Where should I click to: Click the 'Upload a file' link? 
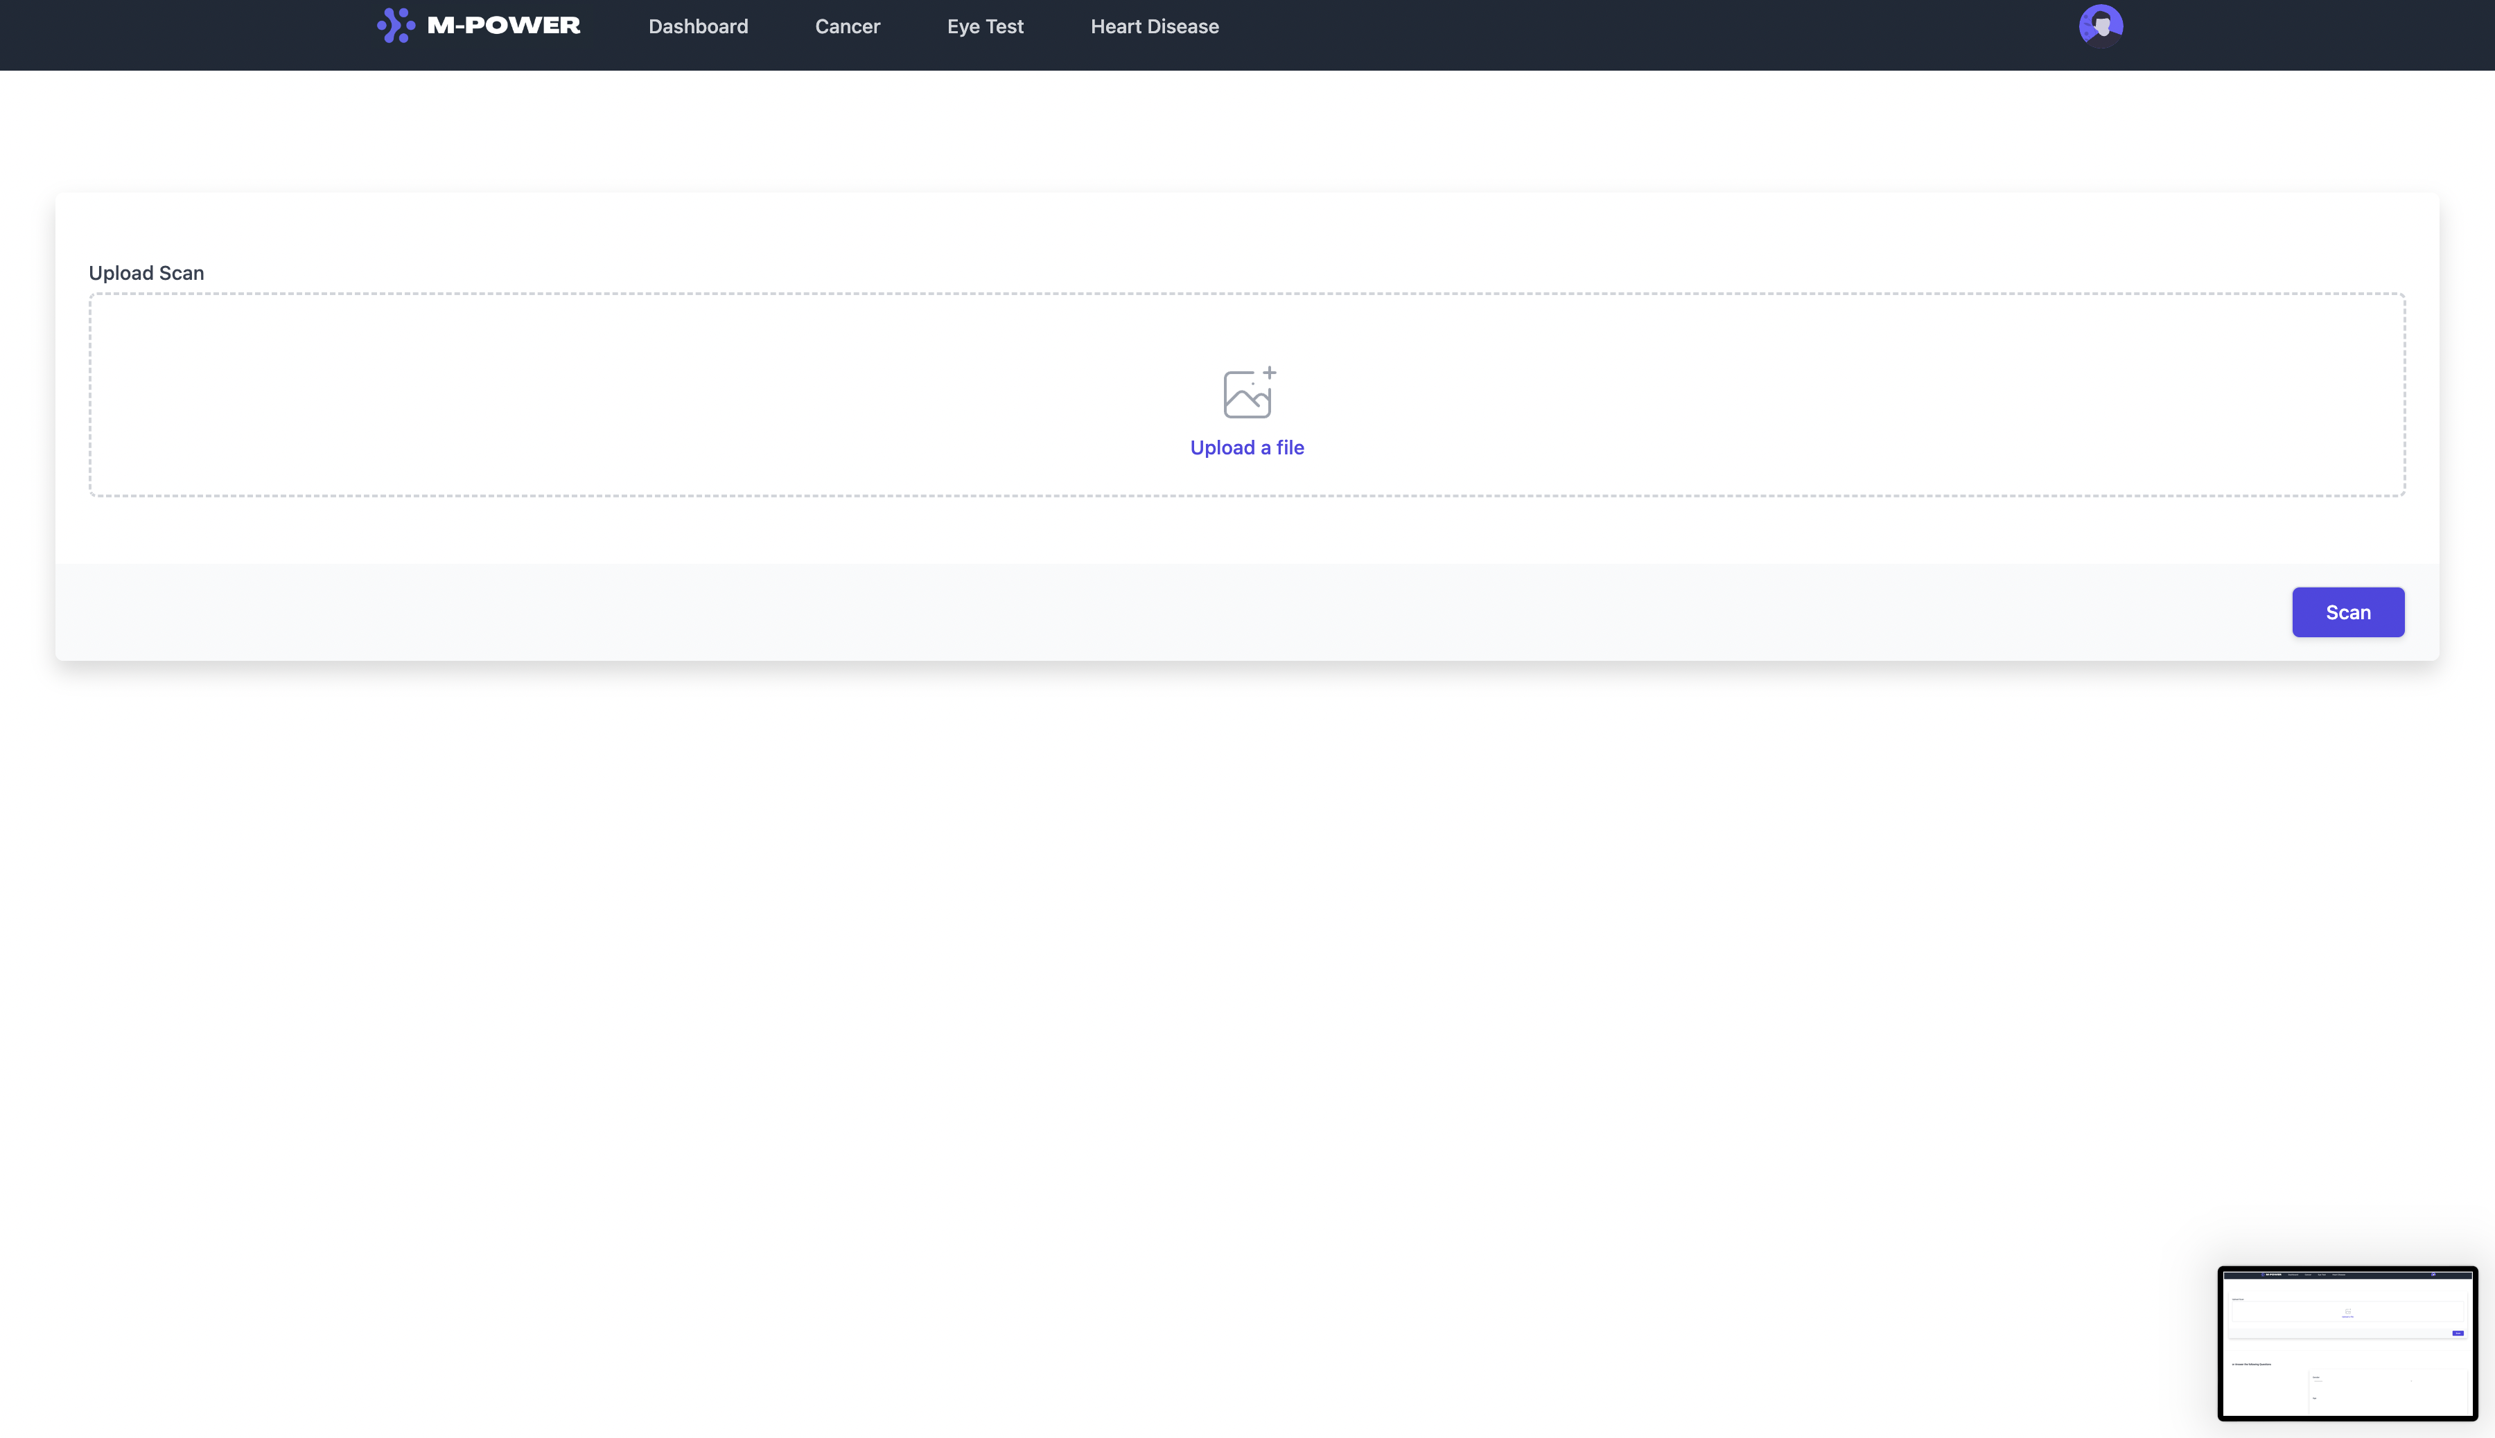pyautogui.click(x=1246, y=447)
